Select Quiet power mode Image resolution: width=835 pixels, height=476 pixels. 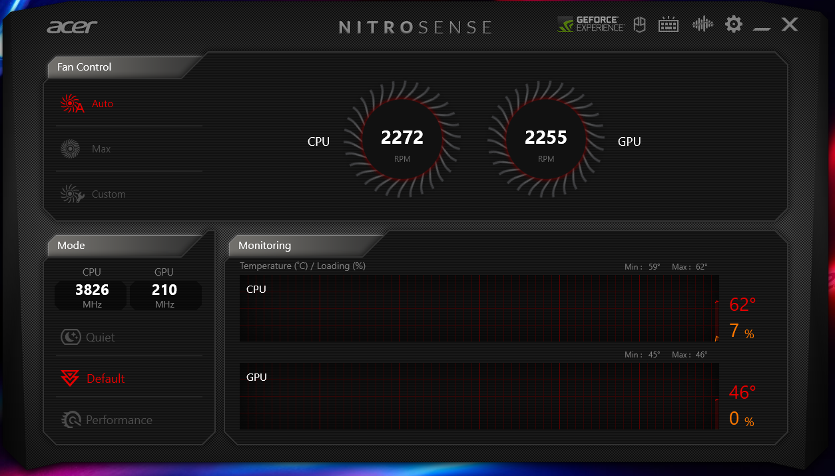[129, 338]
